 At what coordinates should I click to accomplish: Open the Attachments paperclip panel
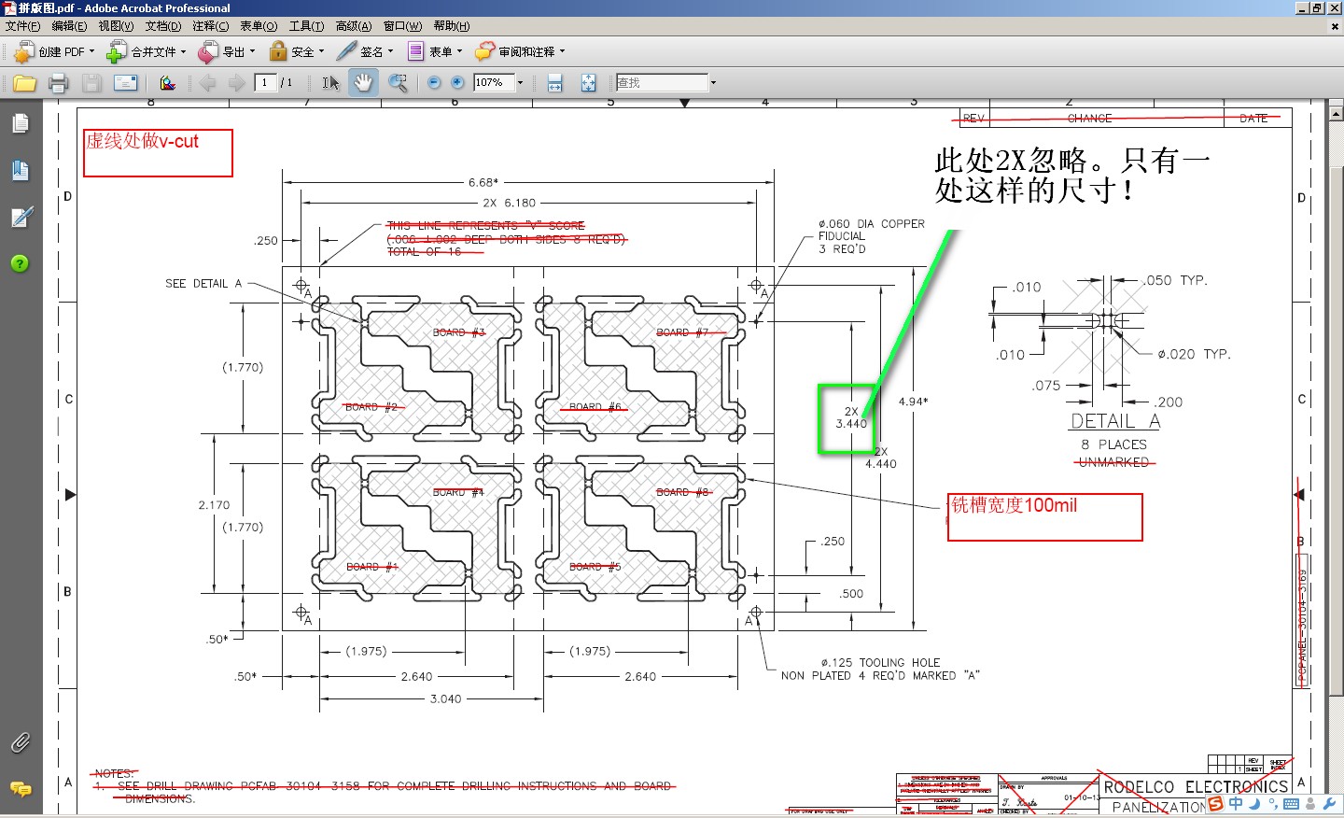pyautogui.click(x=21, y=742)
